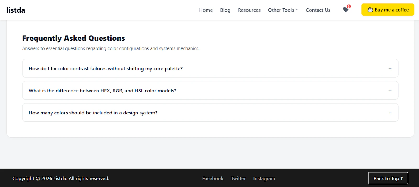Viewport: 419px width, 187px height.
Task: Click the Back to Top button
Action: (388, 178)
